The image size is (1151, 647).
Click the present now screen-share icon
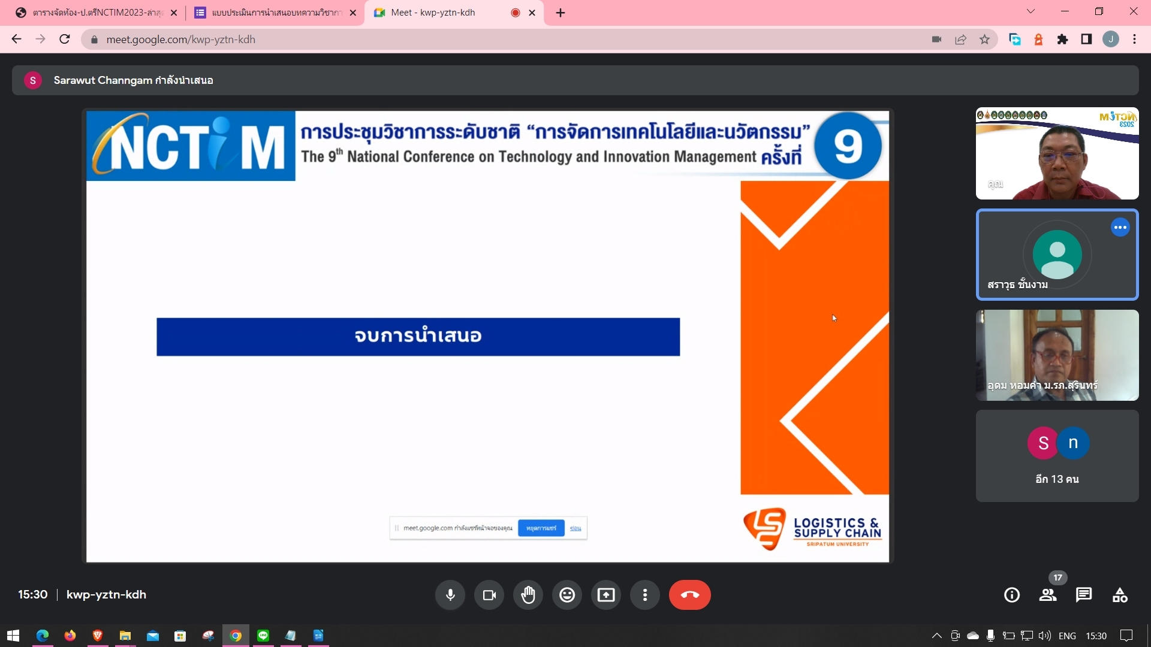click(x=606, y=595)
